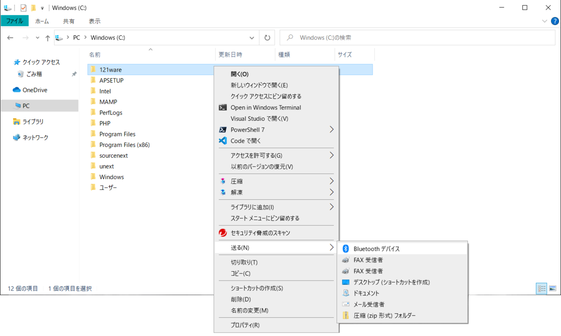Screen dimensions: 561x336
Task: Click the mail recipient envelope icon
Action: tap(346, 304)
